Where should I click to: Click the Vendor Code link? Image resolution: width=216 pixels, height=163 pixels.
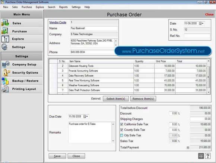58,22
